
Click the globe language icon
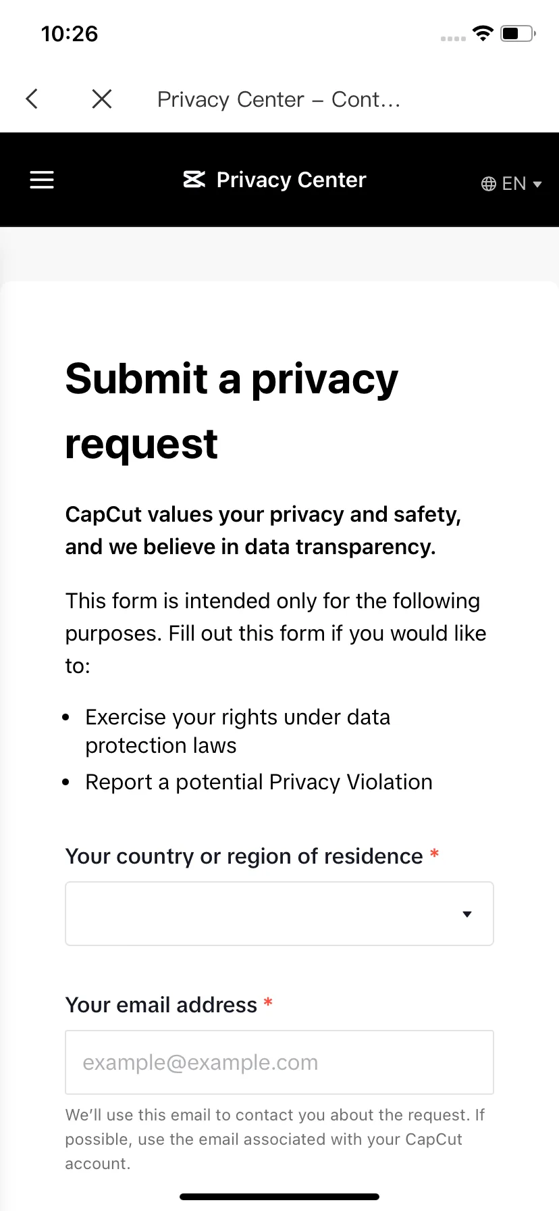tap(489, 184)
